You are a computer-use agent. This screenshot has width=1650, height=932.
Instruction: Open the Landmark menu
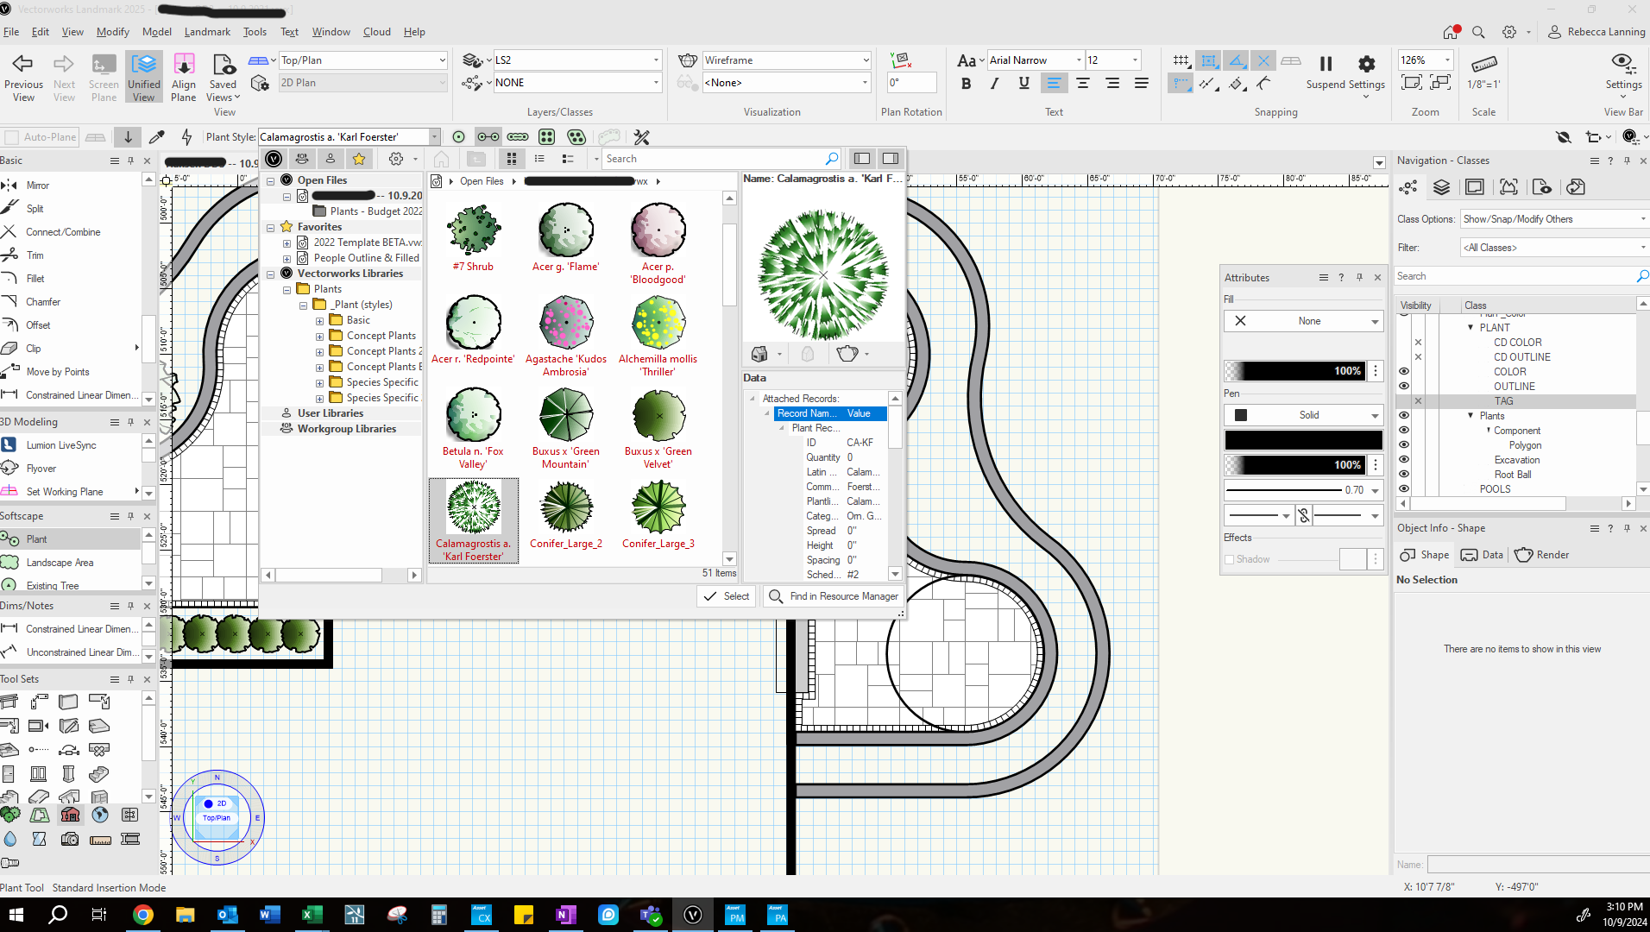click(207, 31)
